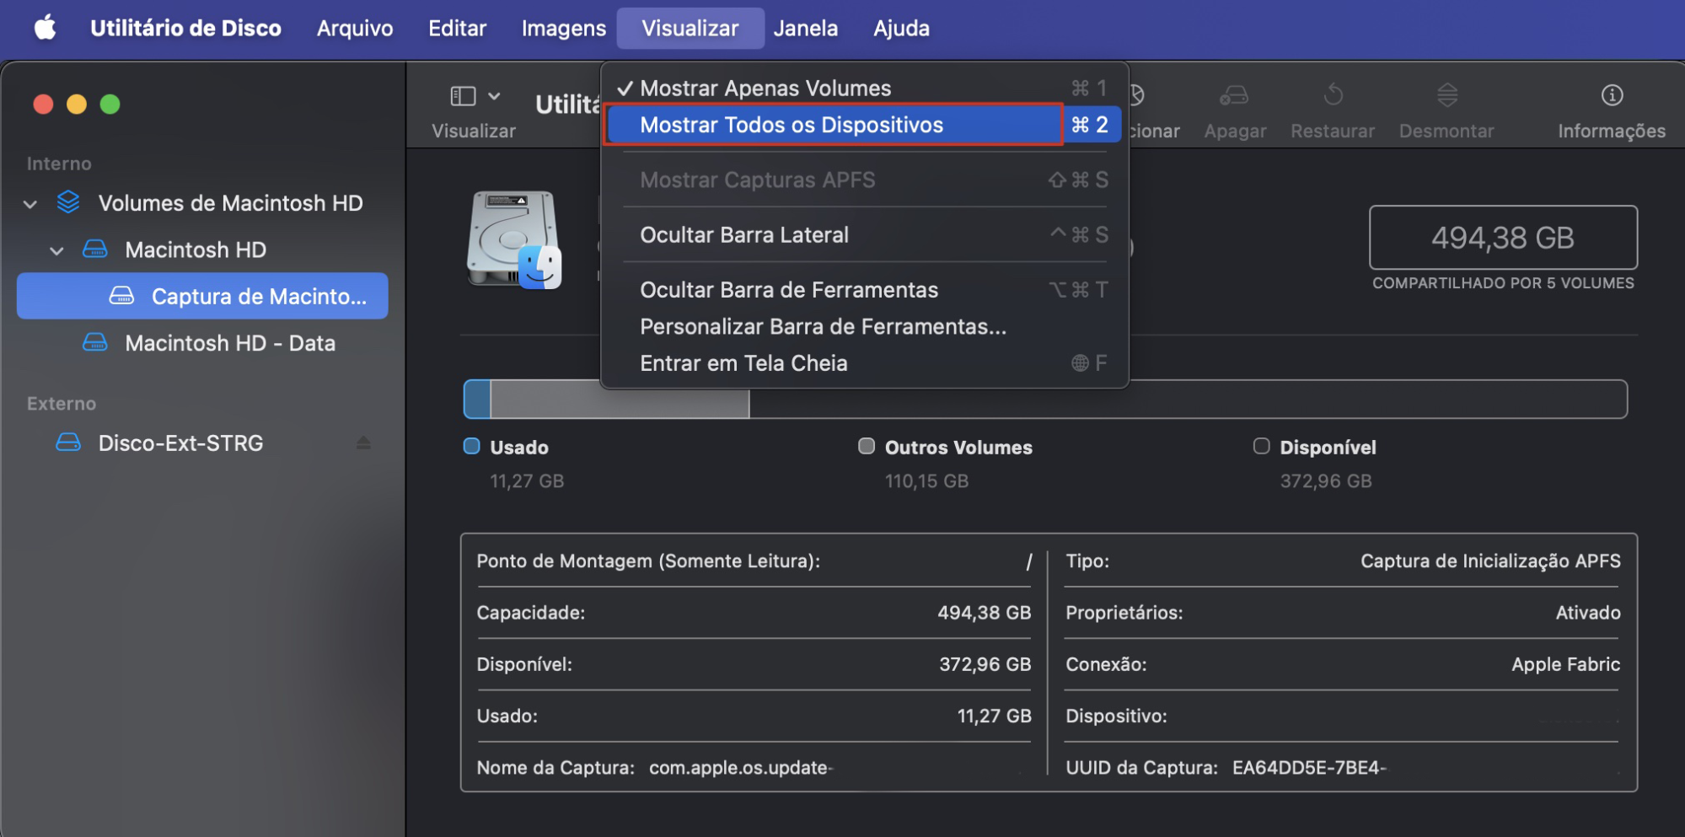Click the Captura de Inicialização APFS type value
The width and height of the screenshot is (1685, 837).
[x=1490, y=561]
